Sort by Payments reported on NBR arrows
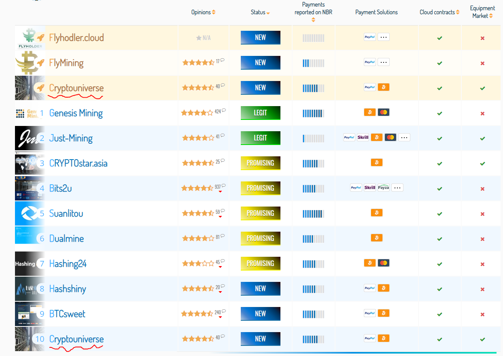The width and height of the screenshot is (503, 356). pyautogui.click(x=313, y=19)
